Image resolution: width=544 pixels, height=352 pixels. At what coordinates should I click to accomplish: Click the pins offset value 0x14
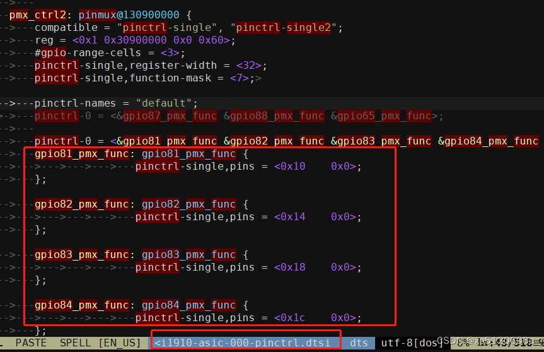293,216
